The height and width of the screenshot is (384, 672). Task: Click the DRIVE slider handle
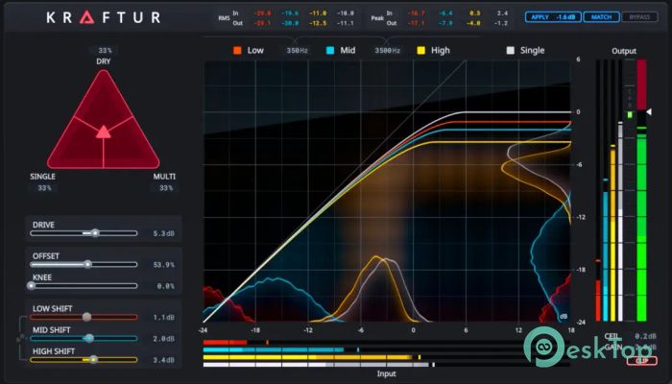94,233
